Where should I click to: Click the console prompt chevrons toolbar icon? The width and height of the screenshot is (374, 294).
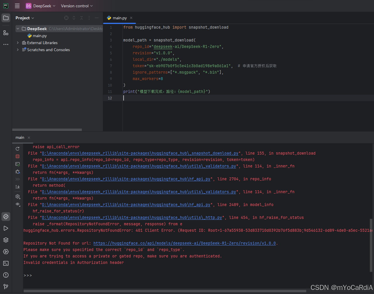pos(18,179)
